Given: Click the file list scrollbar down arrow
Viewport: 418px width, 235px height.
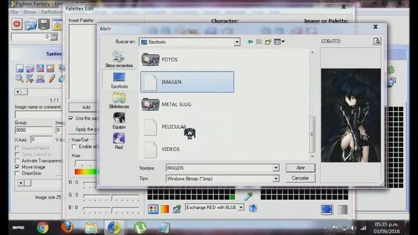Looking at the screenshot, I should 312,157.
